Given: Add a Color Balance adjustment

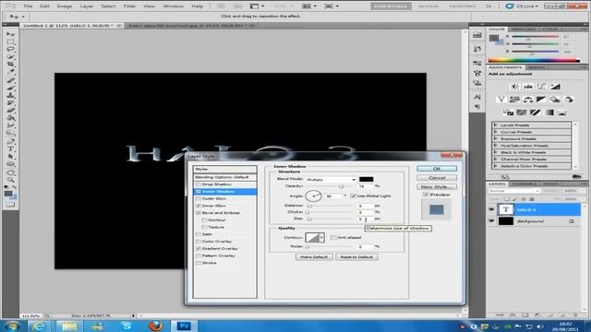Looking at the screenshot, I should (x=528, y=100).
